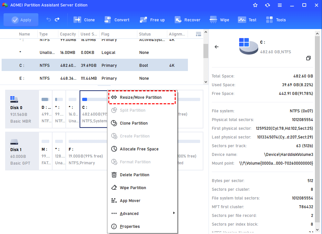Sort by the Flag column header
Image resolution: width=322 pixels, height=234 pixels.
105,34
